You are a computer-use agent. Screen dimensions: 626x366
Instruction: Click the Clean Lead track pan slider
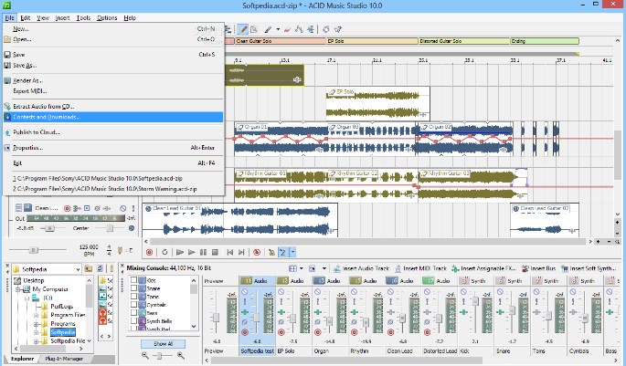pyautogui.click(x=110, y=228)
